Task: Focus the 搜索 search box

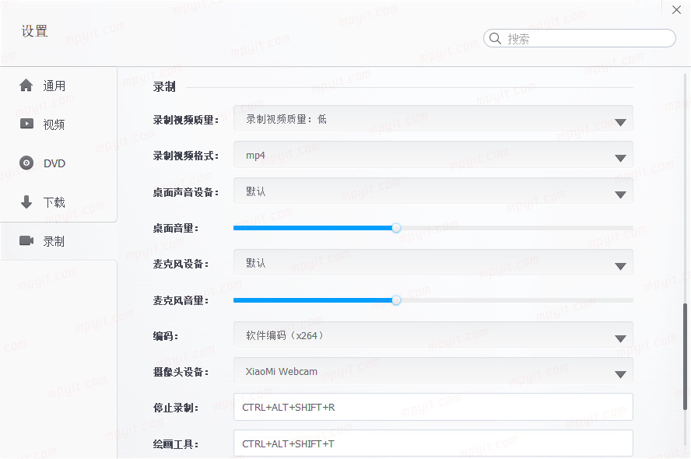Action: [x=580, y=38]
